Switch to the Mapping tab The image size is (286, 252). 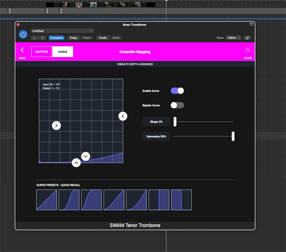(x=42, y=52)
